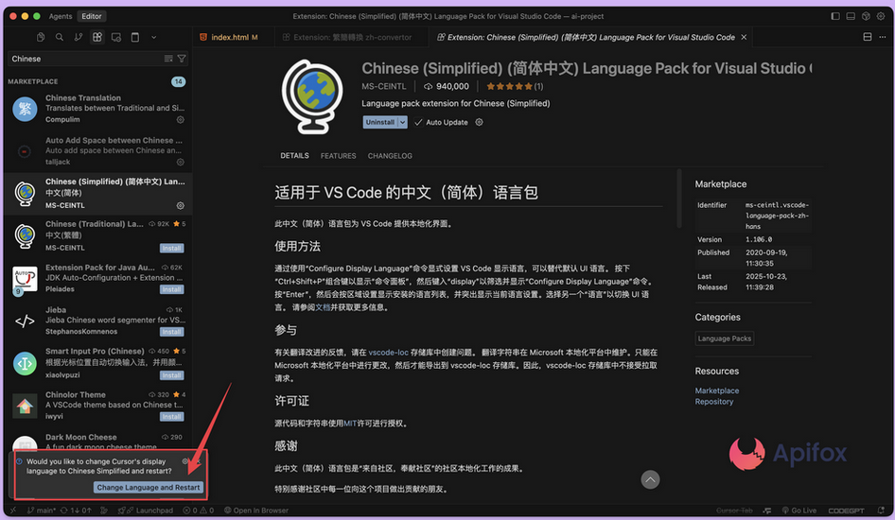Open the Source Control view icon

(79, 37)
